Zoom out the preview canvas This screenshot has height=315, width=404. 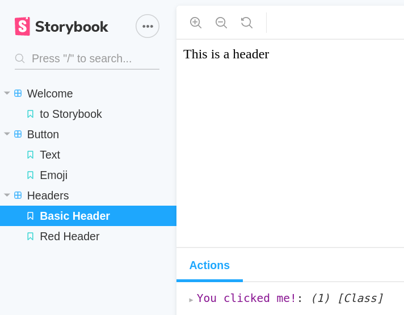tap(221, 23)
